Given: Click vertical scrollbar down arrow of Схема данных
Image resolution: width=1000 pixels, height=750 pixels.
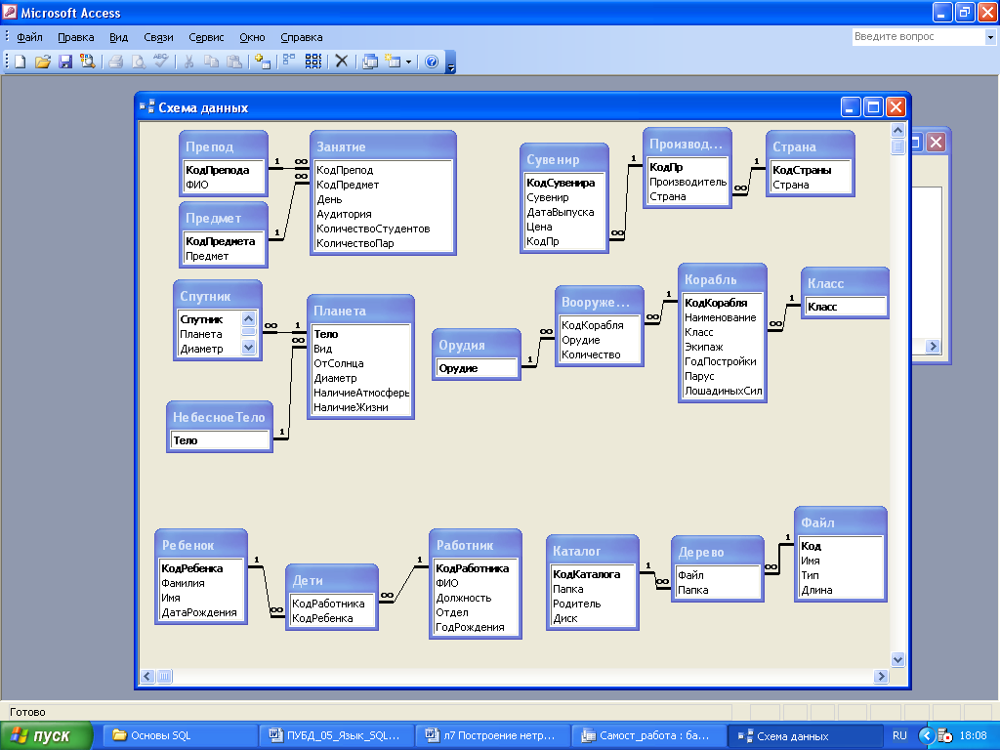Looking at the screenshot, I should pos(897,659).
